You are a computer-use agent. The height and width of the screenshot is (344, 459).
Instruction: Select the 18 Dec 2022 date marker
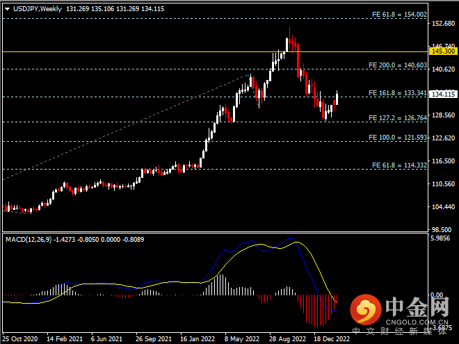tap(330, 339)
